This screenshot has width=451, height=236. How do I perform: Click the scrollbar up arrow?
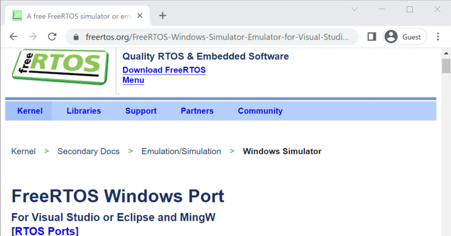[446, 54]
